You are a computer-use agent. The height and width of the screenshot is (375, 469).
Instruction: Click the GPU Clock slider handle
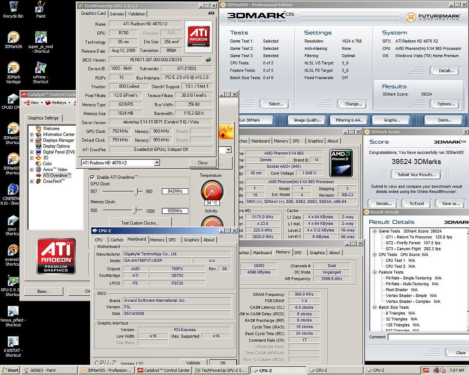(x=136, y=191)
